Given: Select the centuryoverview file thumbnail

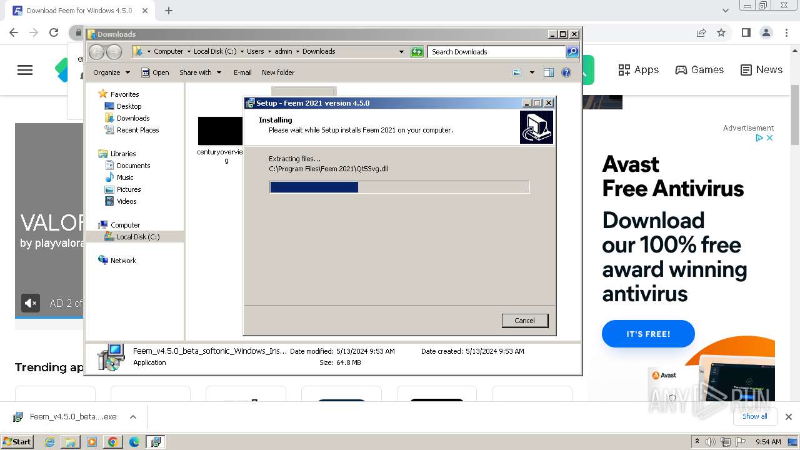Looking at the screenshot, I should [220, 131].
